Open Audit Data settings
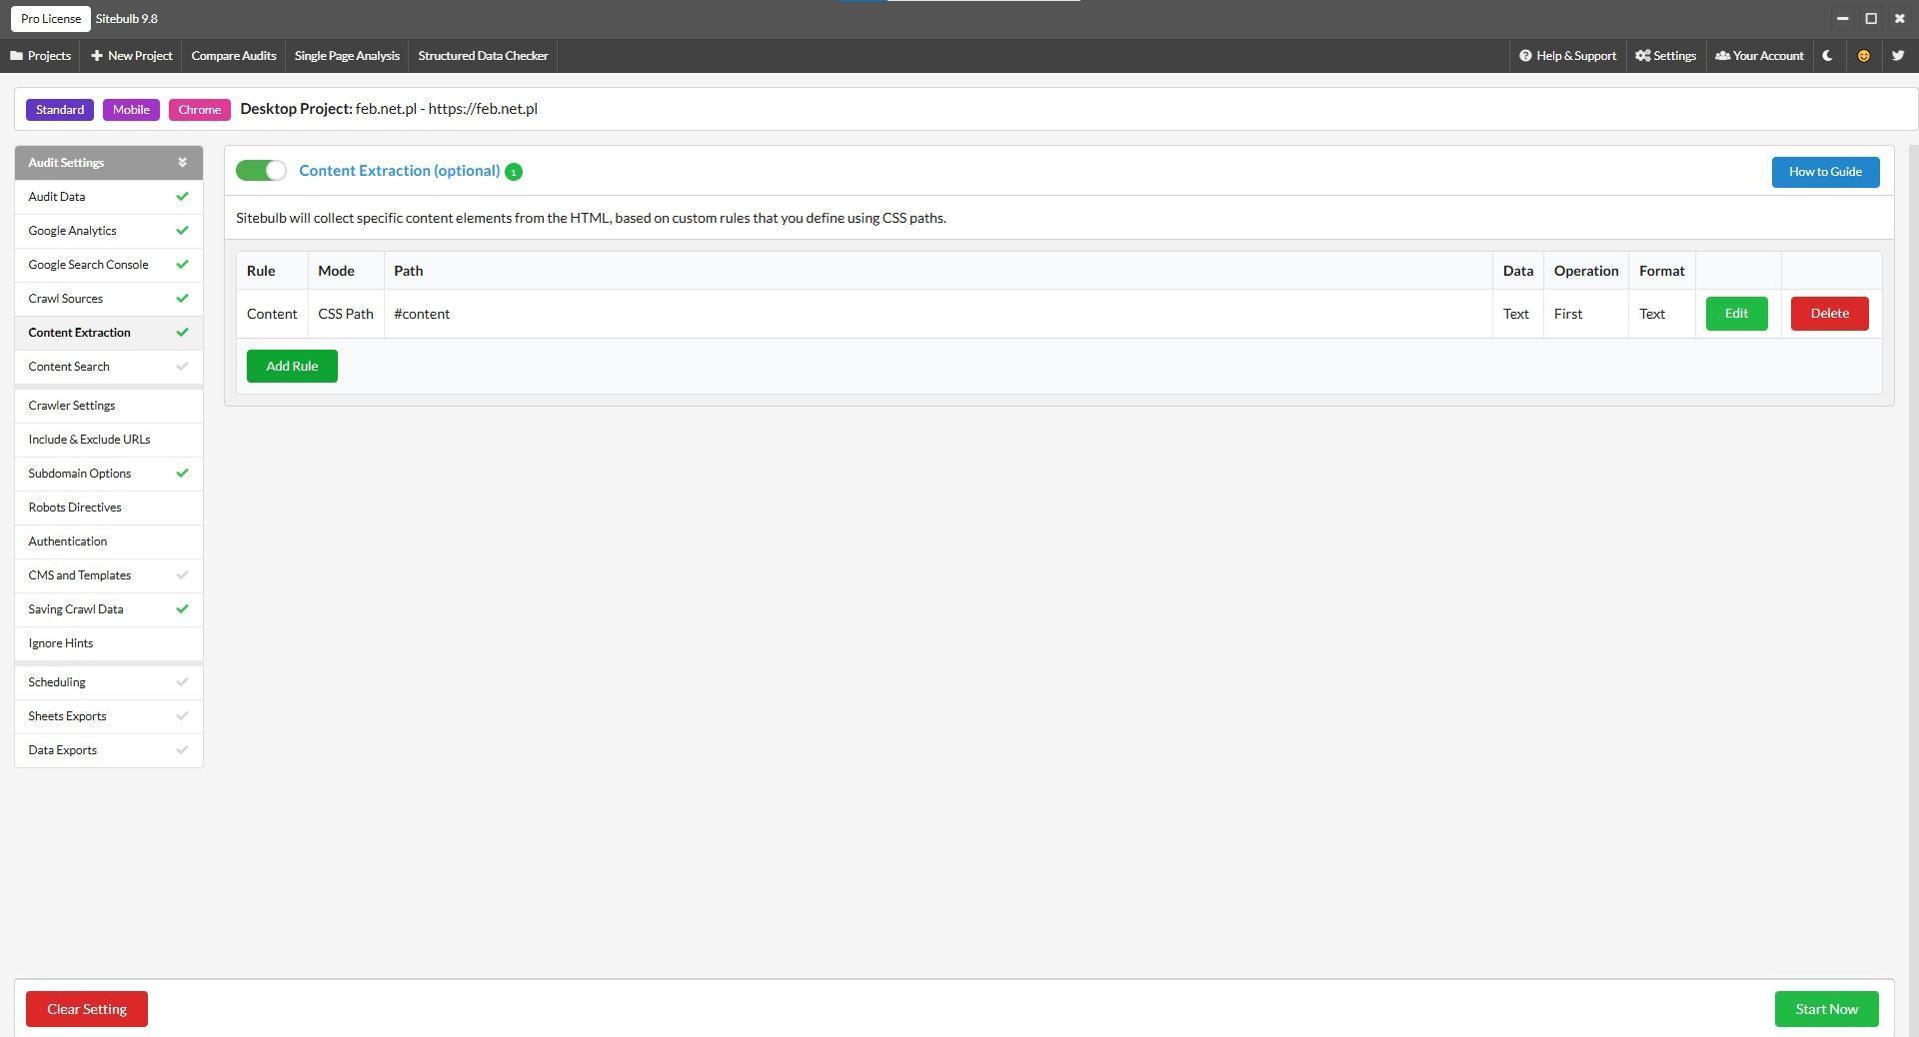The width and height of the screenshot is (1919, 1037). click(x=109, y=197)
